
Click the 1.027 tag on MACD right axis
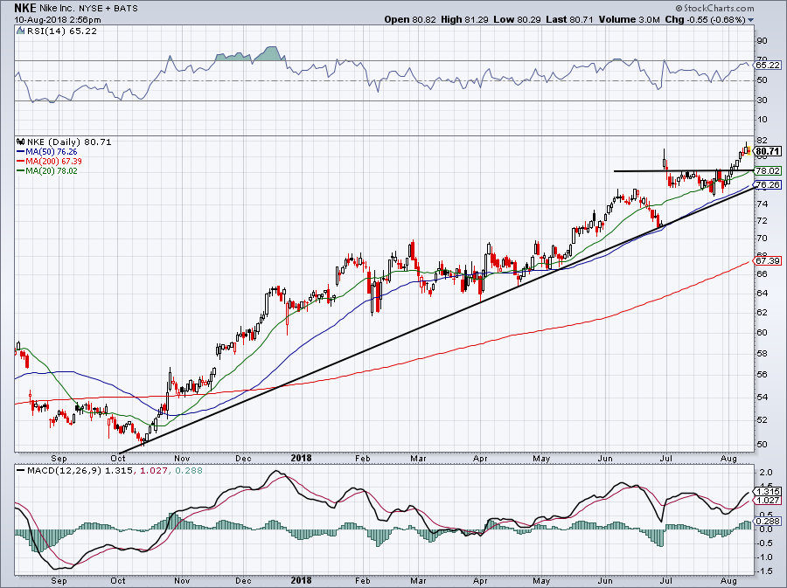(x=768, y=501)
